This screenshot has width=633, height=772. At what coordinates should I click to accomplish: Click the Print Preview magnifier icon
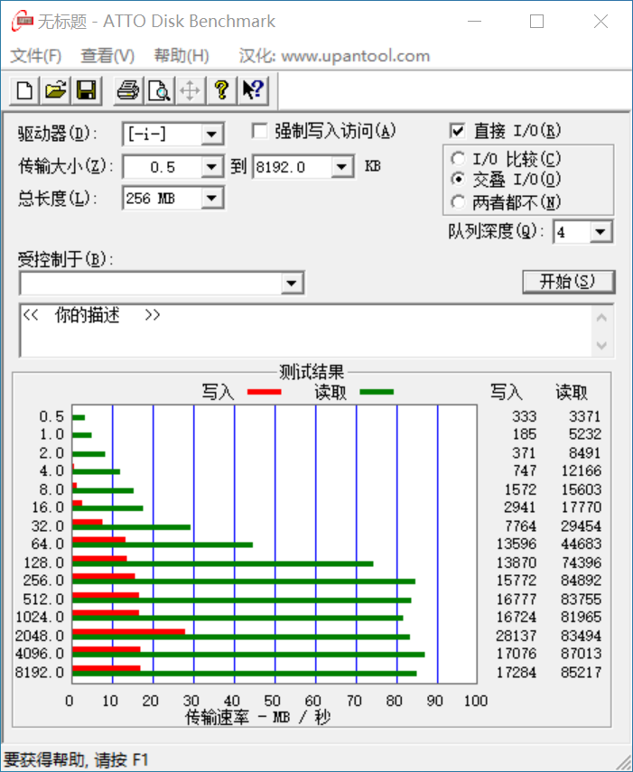pyautogui.click(x=159, y=90)
